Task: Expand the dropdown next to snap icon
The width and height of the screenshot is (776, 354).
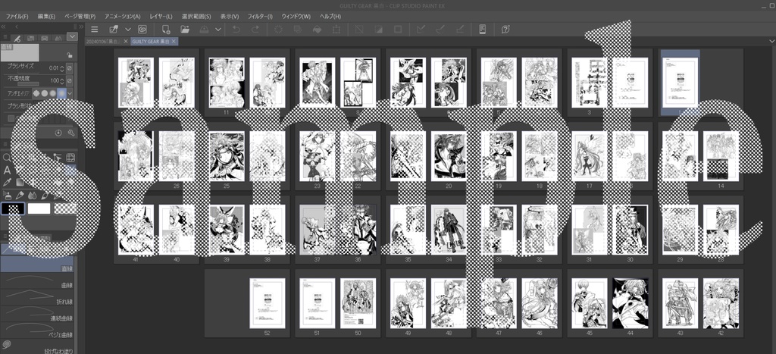Action: pos(127,30)
